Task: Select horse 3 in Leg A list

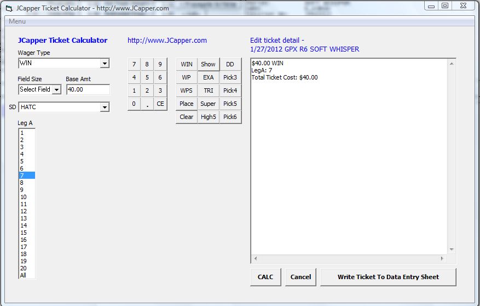Action: (27, 147)
